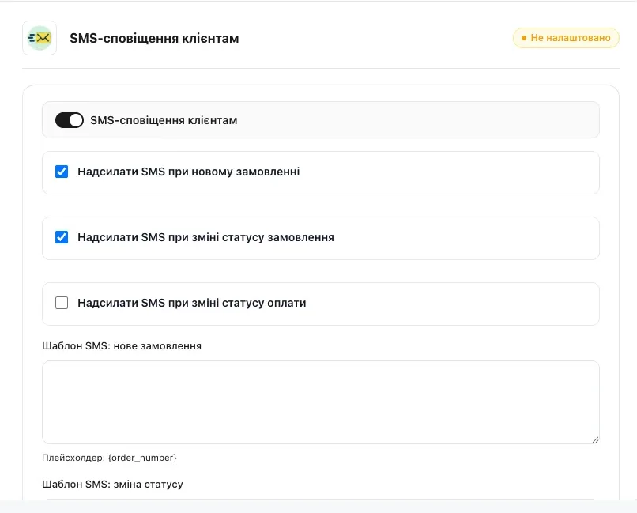Click the heading SMS-сповіщення клієнтам
The width and height of the screenshot is (637, 513).
pos(154,38)
